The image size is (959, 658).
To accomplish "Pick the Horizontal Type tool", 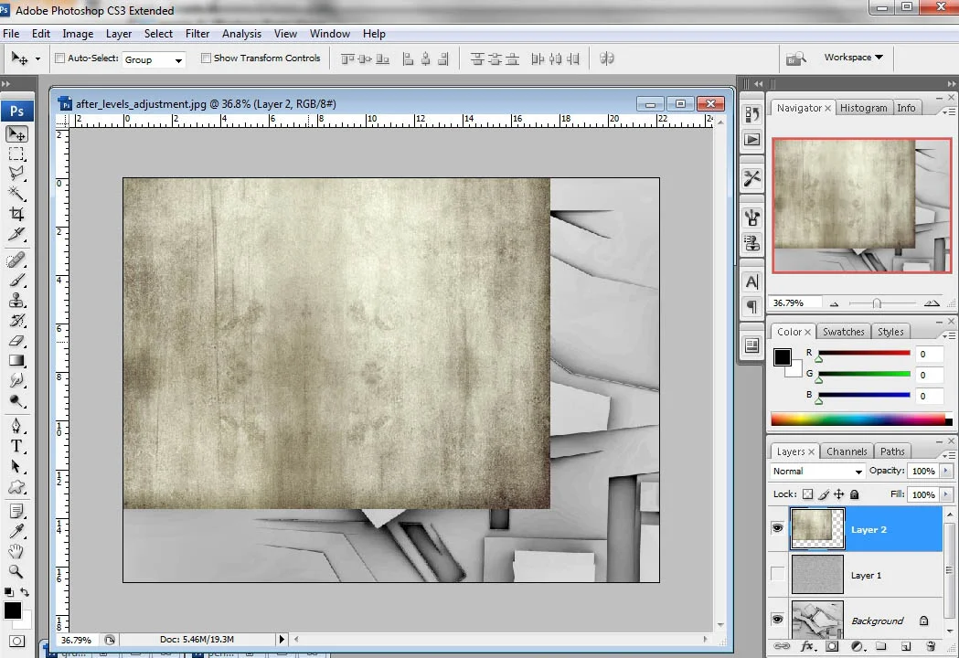I will click(16, 446).
